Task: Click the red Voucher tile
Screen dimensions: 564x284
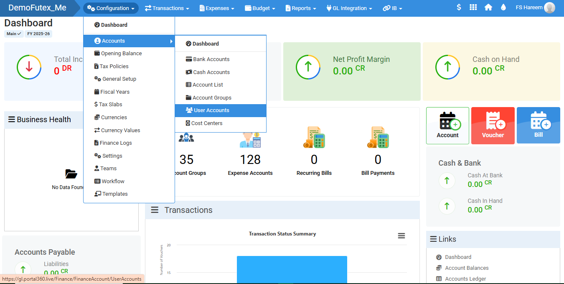Action: tap(493, 125)
